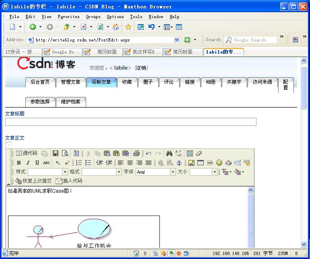Switch to the Google Do... browser tab
310x259 pixels.
click(62, 52)
